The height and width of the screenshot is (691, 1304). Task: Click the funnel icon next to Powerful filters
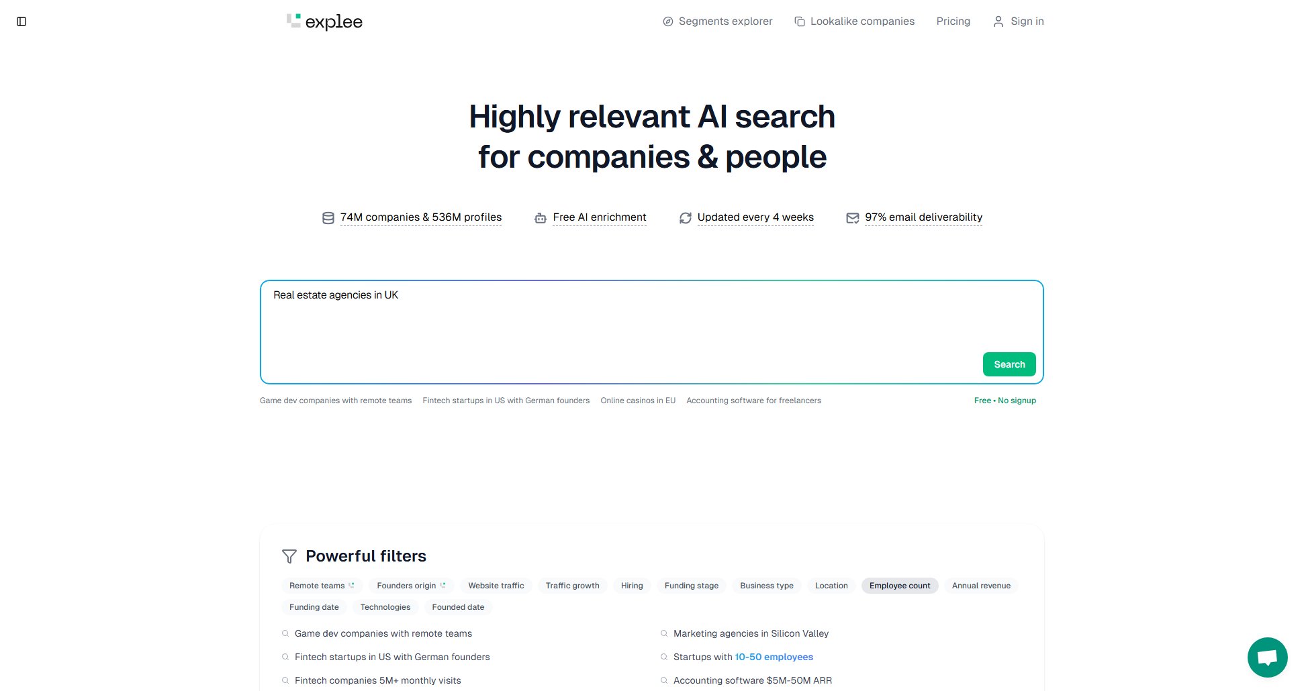point(289,556)
